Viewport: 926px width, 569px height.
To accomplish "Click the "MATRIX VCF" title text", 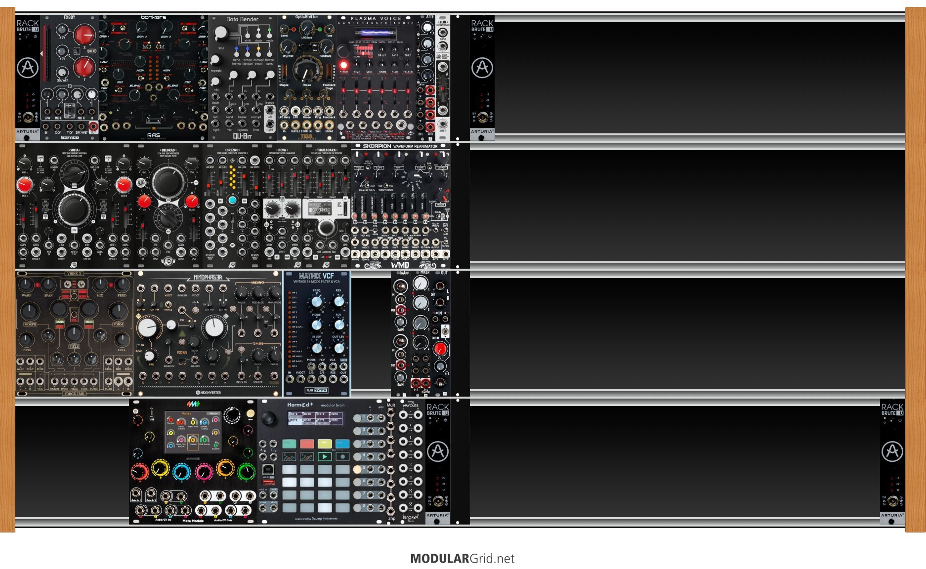I will pos(316,276).
